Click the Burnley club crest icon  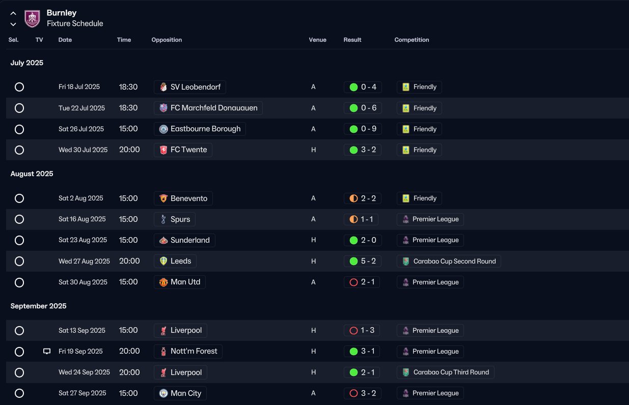pos(32,18)
